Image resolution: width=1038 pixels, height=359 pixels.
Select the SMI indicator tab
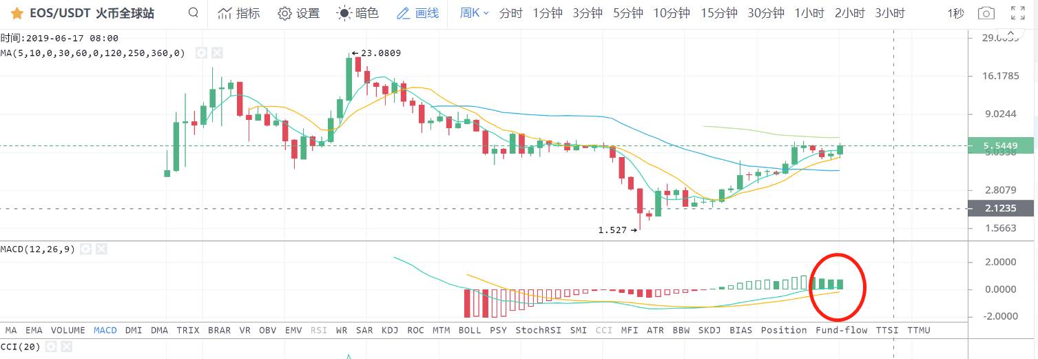tap(580, 330)
